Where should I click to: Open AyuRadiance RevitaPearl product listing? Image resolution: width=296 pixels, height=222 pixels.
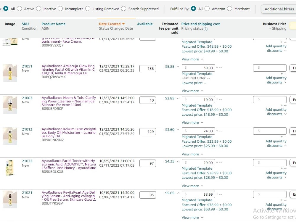[69, 196]
